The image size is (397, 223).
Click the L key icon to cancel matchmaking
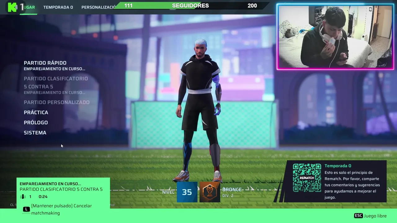[x=26, y=209]
